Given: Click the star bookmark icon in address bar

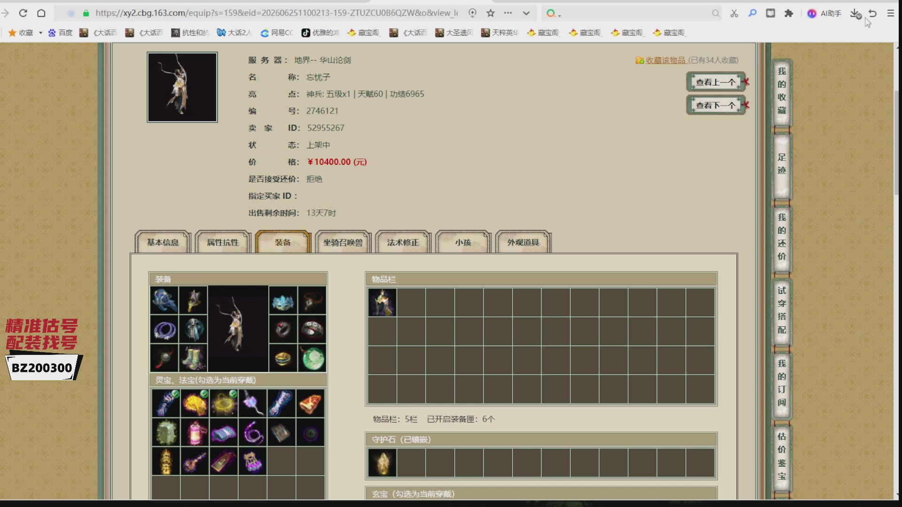Looking at the screenshot, I should coord(490,13).
